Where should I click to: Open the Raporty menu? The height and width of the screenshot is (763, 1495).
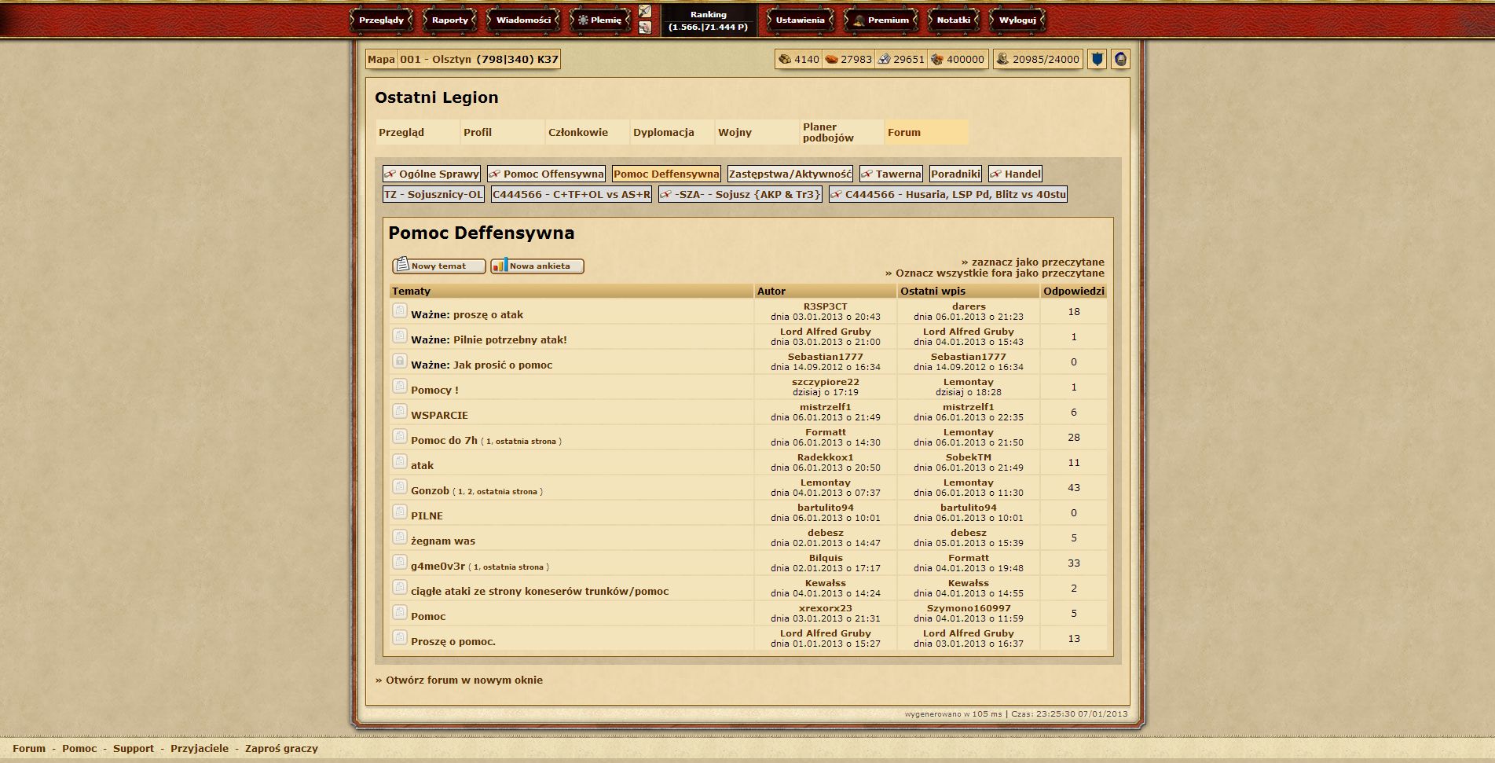(x=449, y=20)
